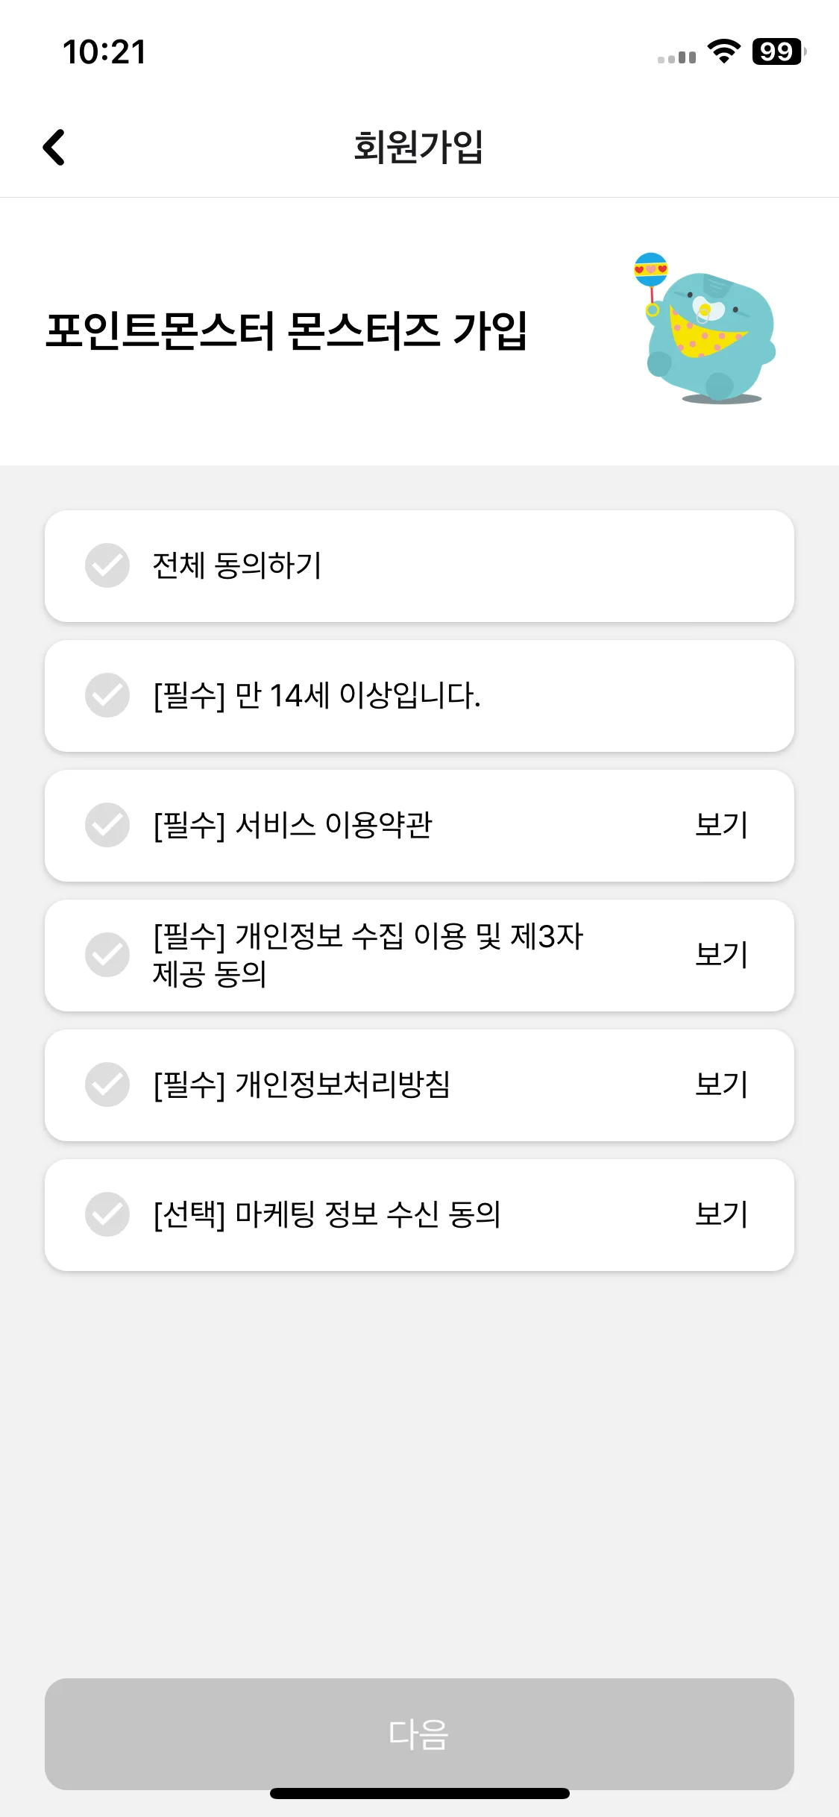Tick the 개인정보처리방침 checkbox

[107, 1085]
